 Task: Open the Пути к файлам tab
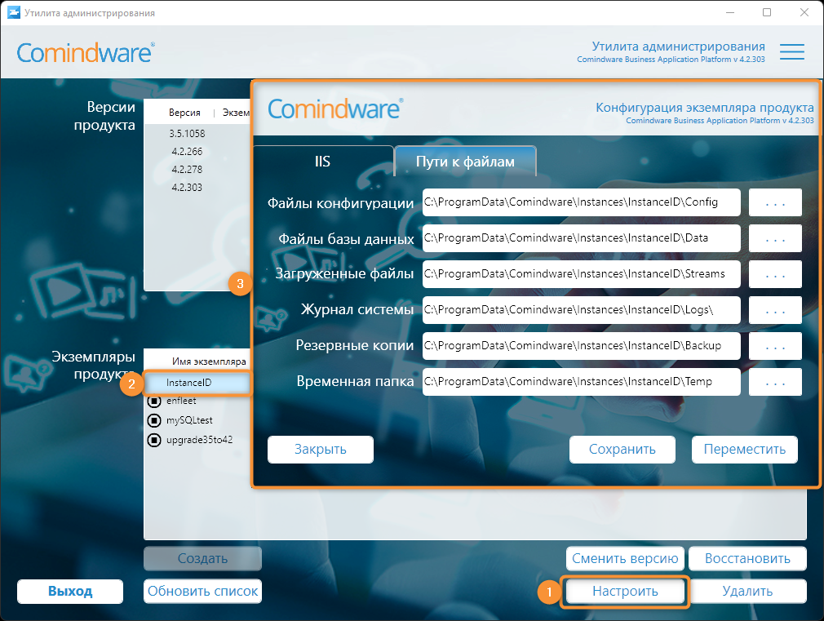465,162
